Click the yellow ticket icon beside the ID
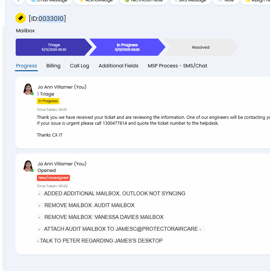The image size is (270, 271). (21, 18)
